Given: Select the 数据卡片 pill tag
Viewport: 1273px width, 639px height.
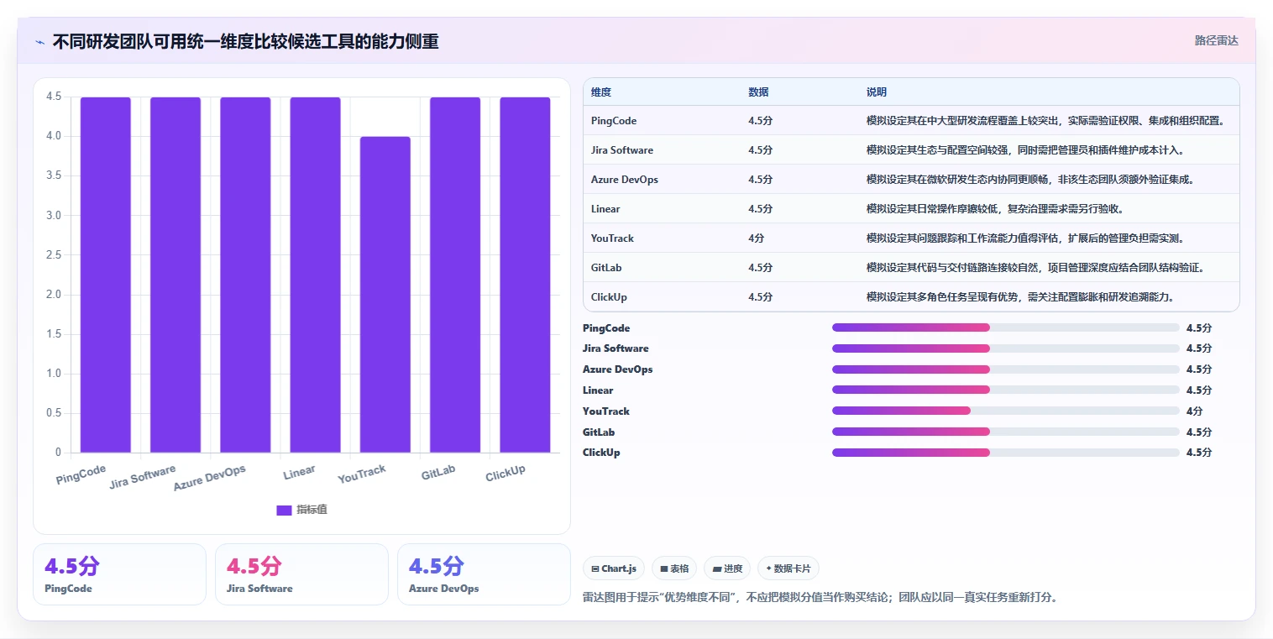Looking at the screenshot, I should coord(788,568).
